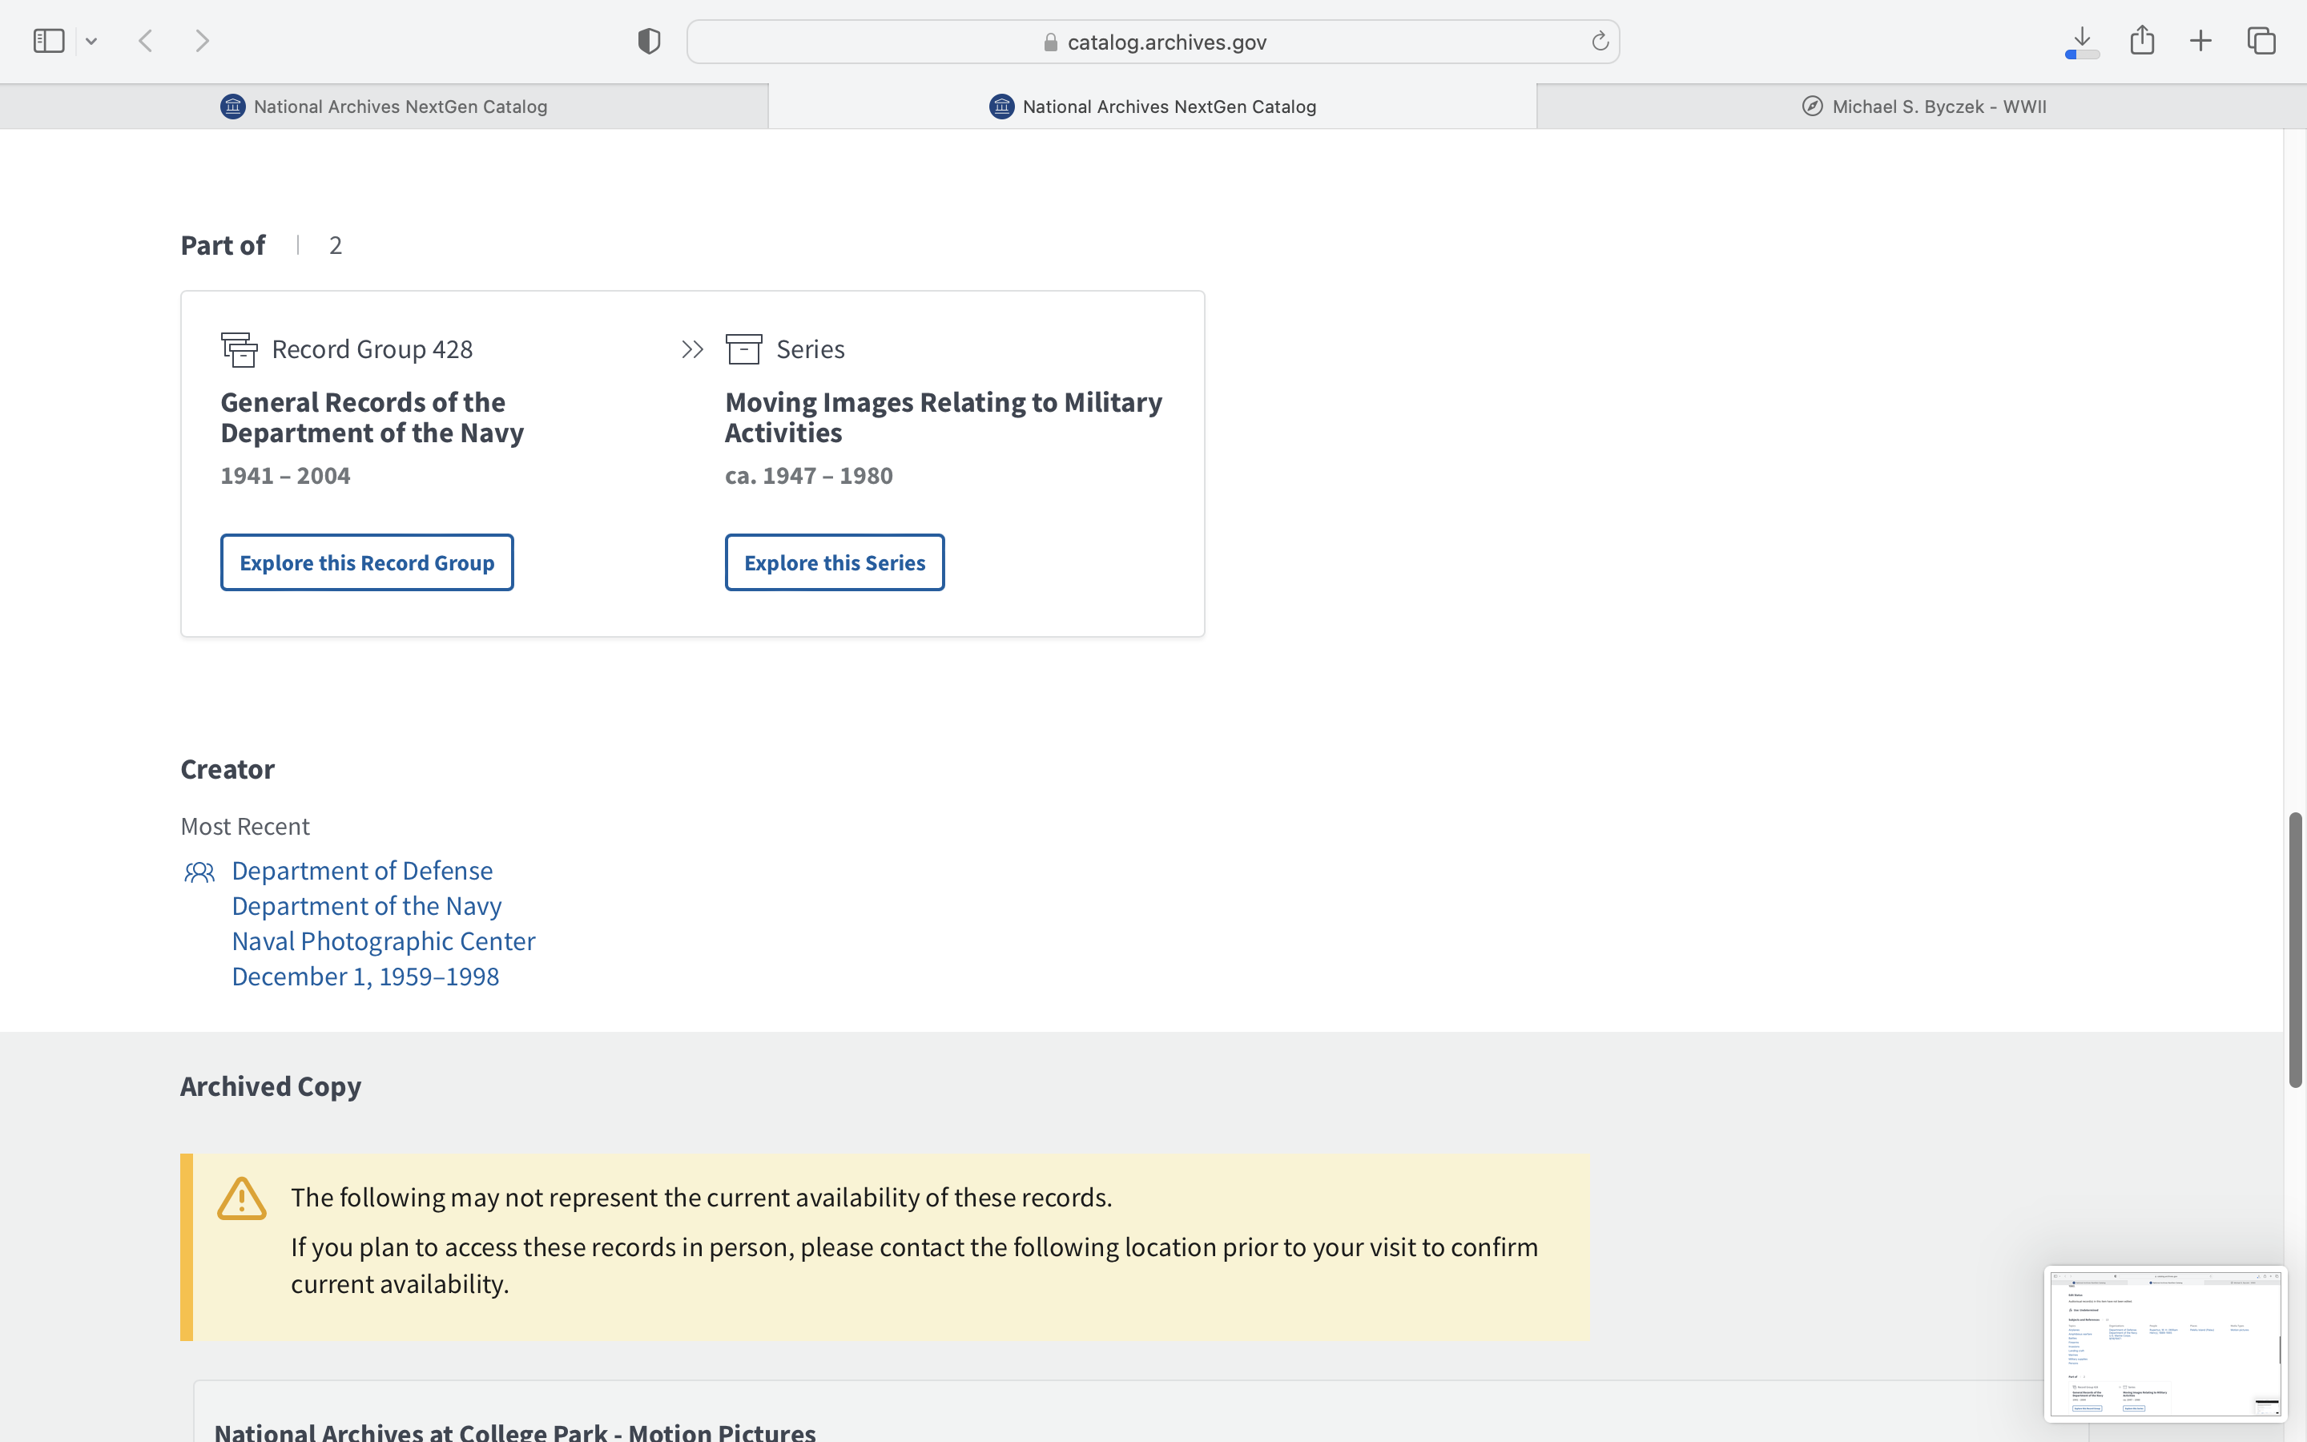The height and width of the screenshot is (1442, 2307).
Task: Show downloads via the download icon
Action: (2082, 40)
